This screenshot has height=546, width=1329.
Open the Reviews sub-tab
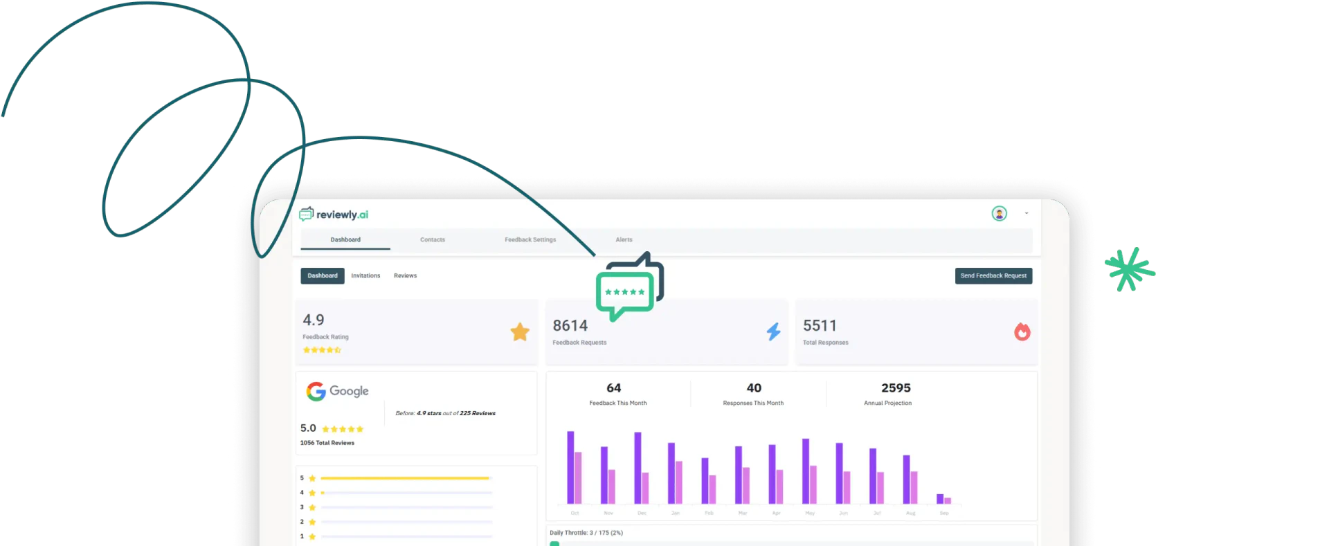405,275
